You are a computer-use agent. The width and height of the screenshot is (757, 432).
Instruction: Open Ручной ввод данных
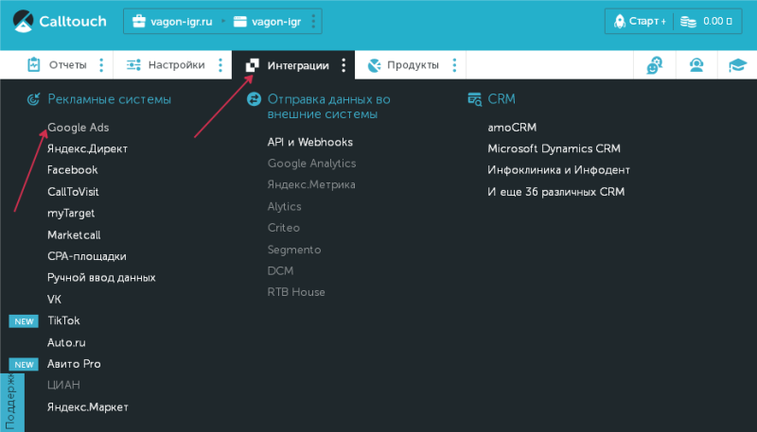point(101,278)
